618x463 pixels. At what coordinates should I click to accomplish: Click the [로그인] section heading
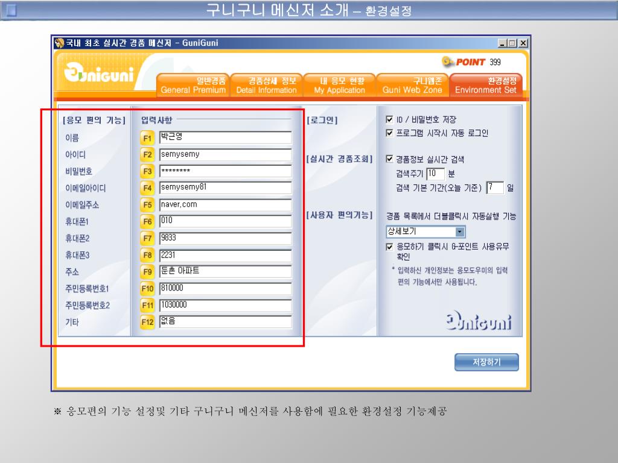click(x=322, y=120)
